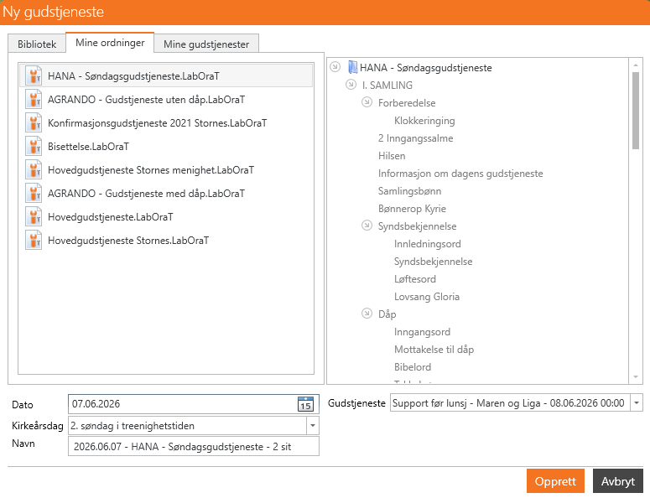
Task: Click the Hovedgudstjeneste Stornes.LabOraT file icon
Action: pyautogui.click(x=34, y=241)
